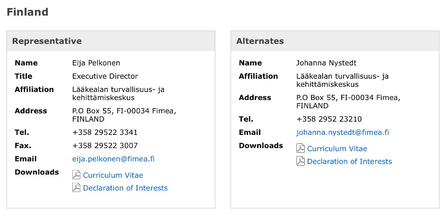Click the fax number +358 29522 3007

pyautogui.click(x=105, y=146)
